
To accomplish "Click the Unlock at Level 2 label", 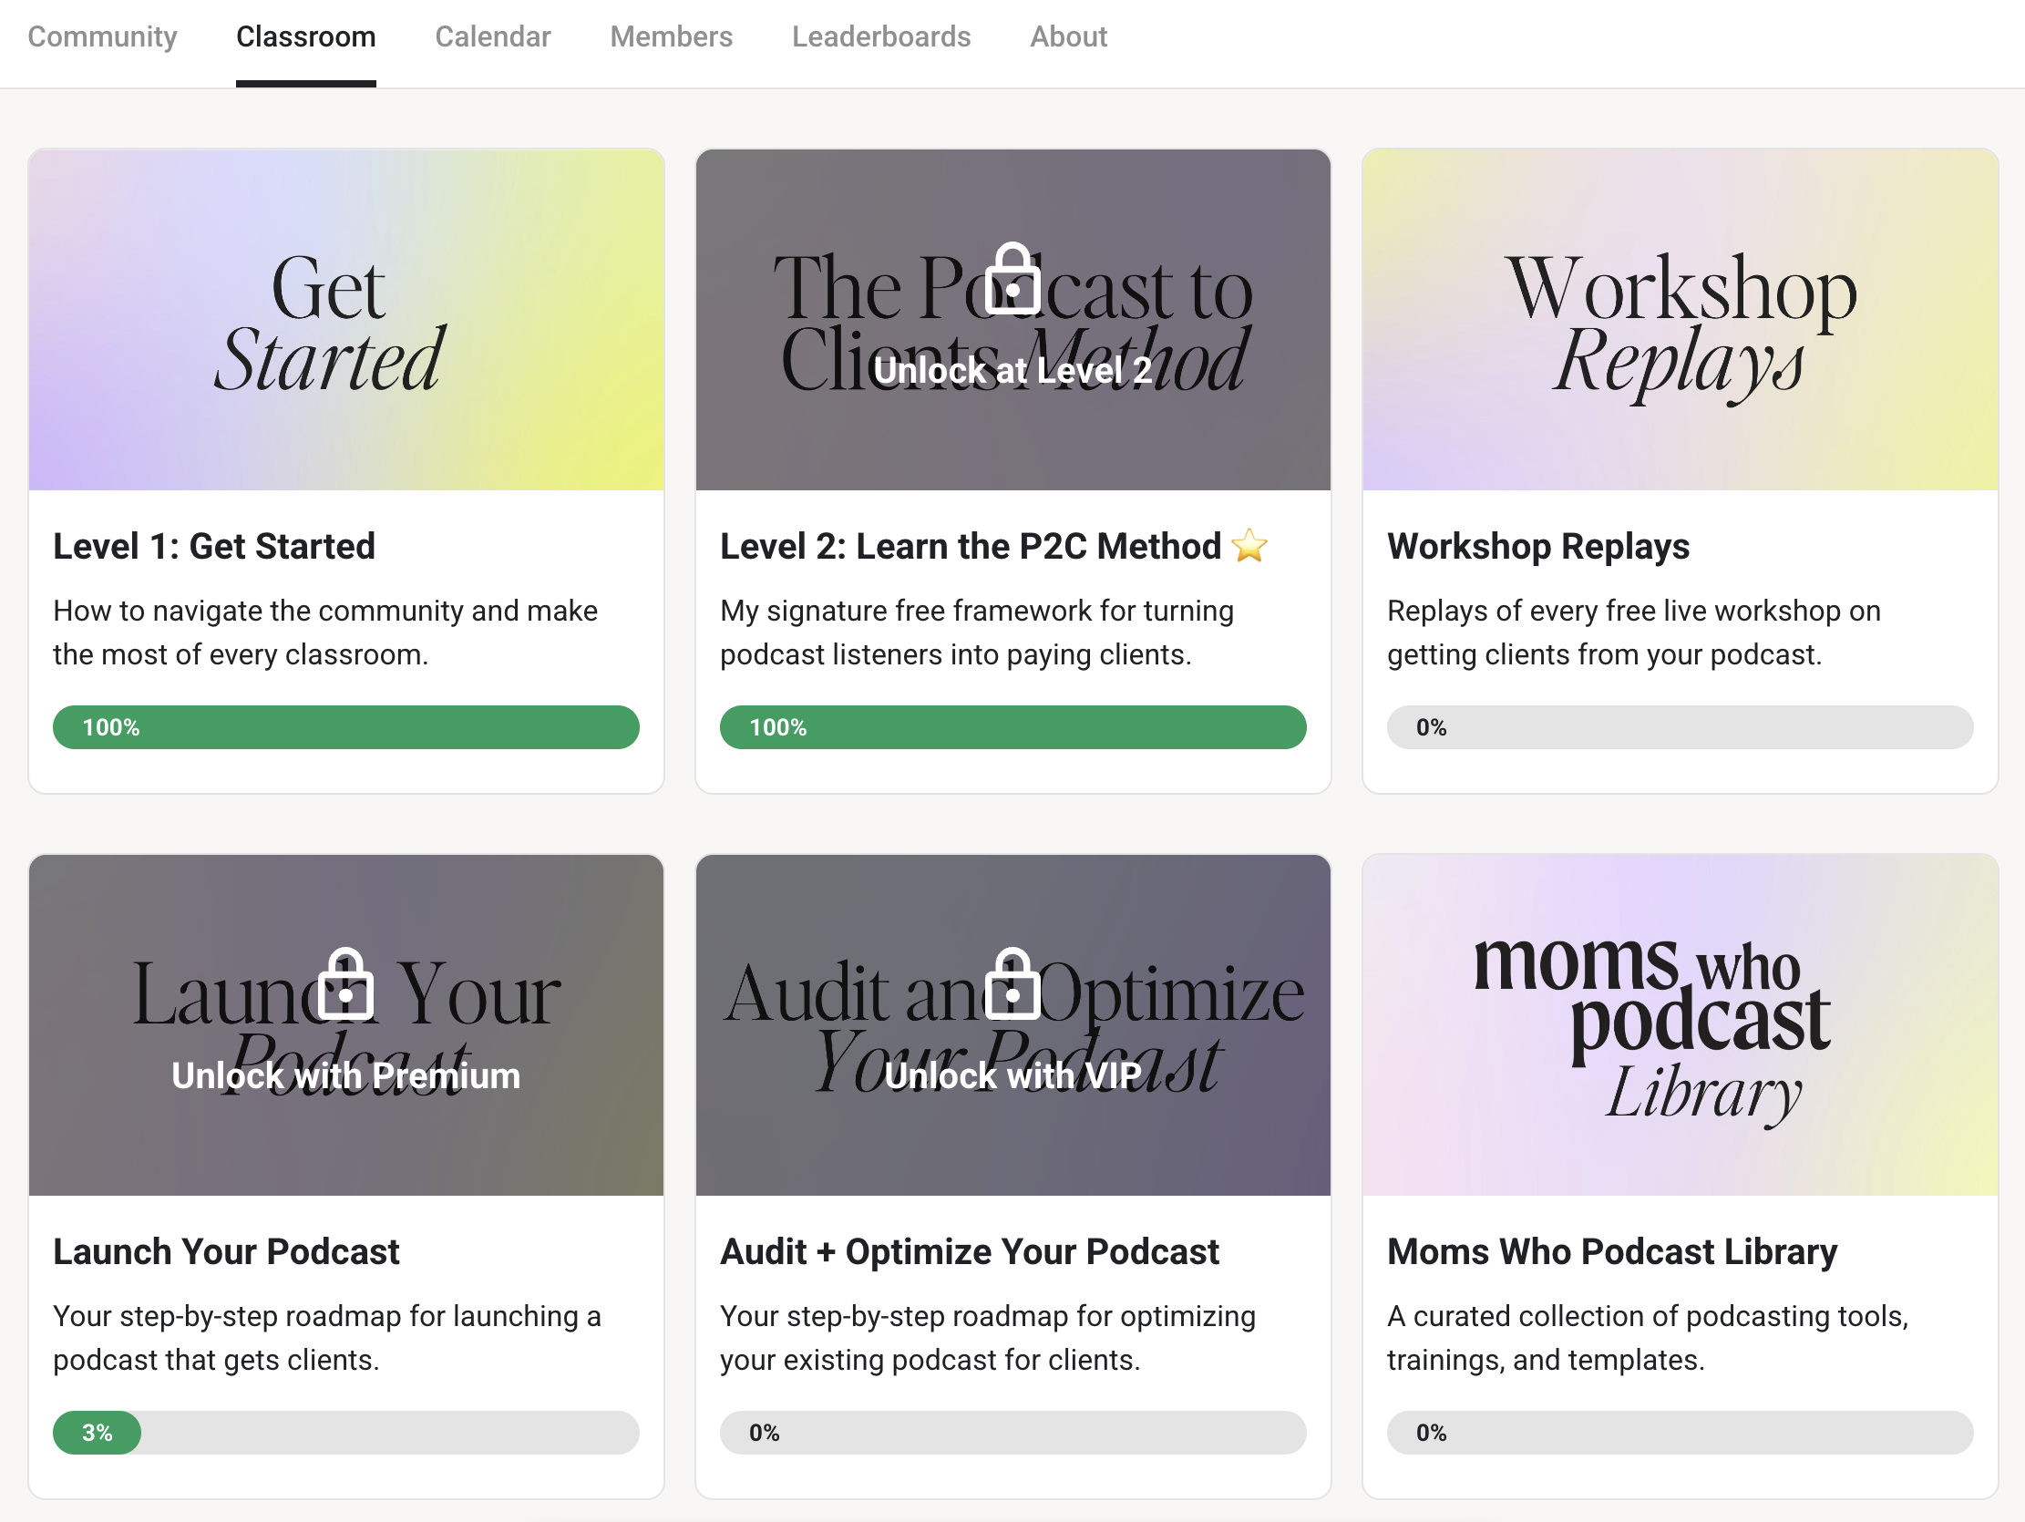I will point(1012,370).
